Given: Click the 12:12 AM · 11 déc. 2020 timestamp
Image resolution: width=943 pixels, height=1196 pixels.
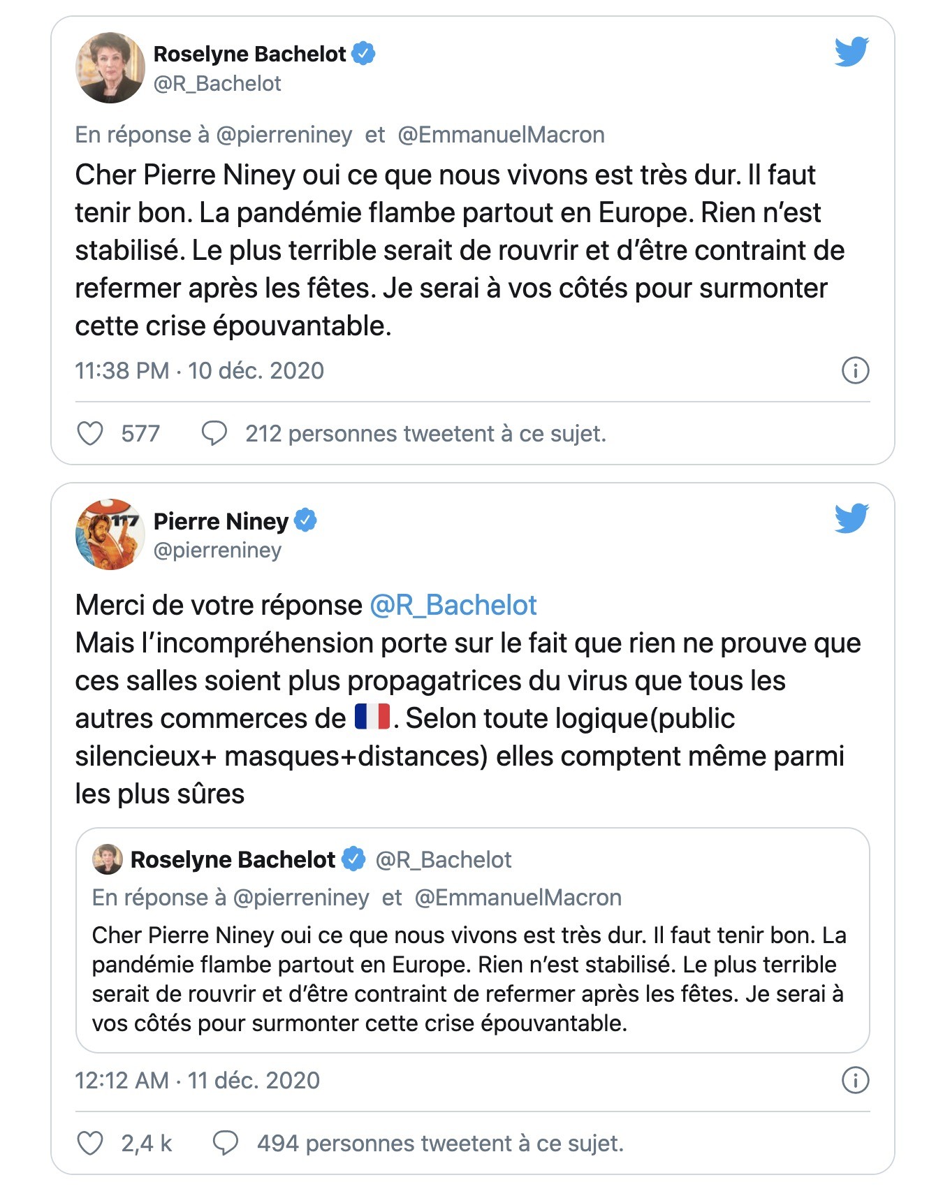Looking at the screenshot, I should click(198, 1080).
